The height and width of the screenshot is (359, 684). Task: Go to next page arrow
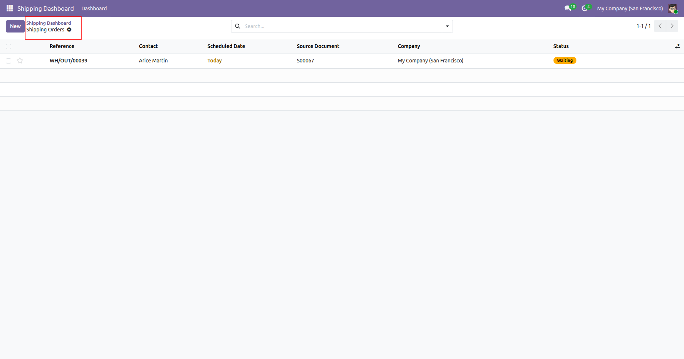(x=672, y=26)
